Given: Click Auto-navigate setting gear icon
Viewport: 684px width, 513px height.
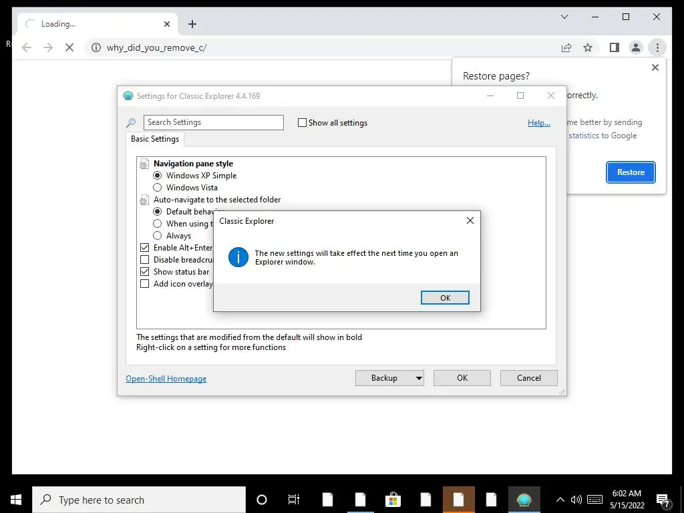Looking at the screenshot, I should 144,200.
